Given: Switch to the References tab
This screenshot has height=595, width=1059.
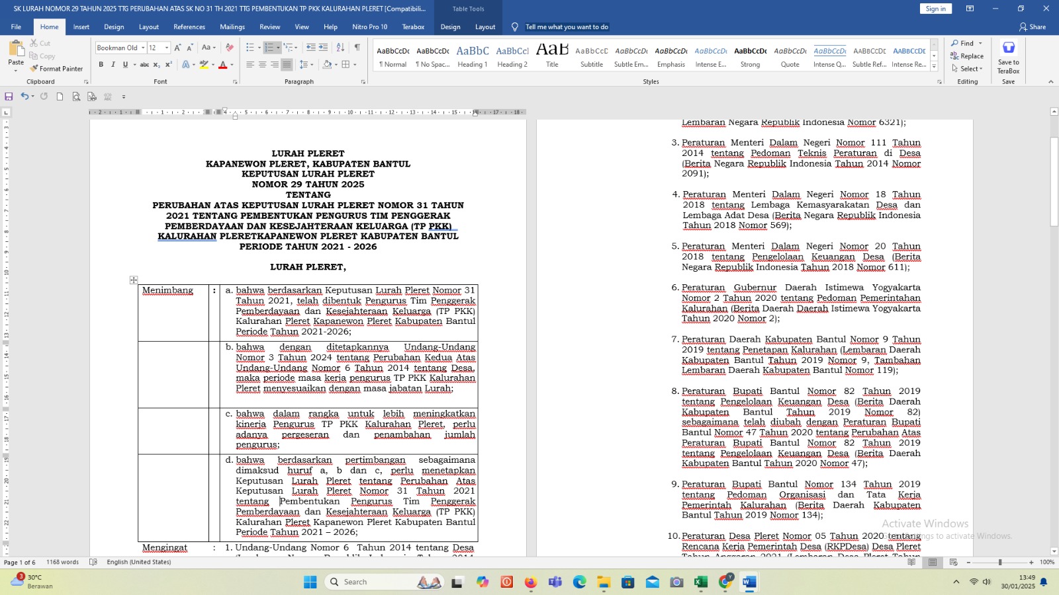Looking at the screenshot, I should (189, 27).
